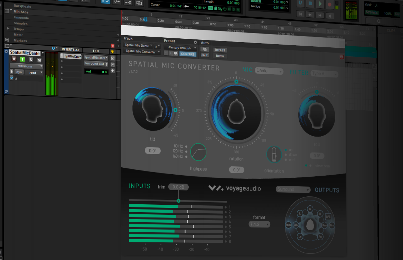Click the highpass filter curve icon
Screen dimensions: 403x260
(198, 152)
